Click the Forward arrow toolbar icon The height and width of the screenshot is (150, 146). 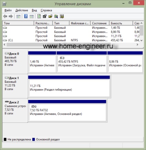point(11,17)
